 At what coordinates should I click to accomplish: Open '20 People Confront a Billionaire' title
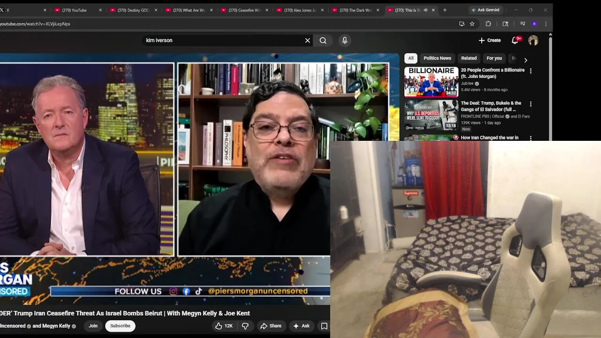pos(493,73)
